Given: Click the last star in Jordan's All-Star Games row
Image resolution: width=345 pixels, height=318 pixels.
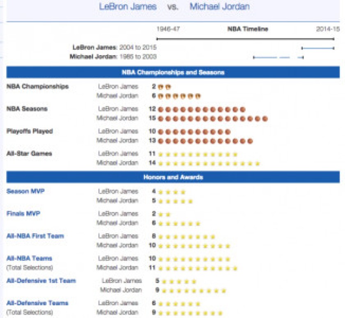Looking at the screenshot, I should point(258,164).
